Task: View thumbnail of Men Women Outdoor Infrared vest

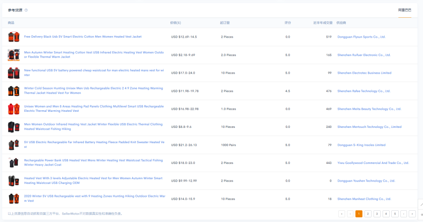Action: [x=14, y=127]
